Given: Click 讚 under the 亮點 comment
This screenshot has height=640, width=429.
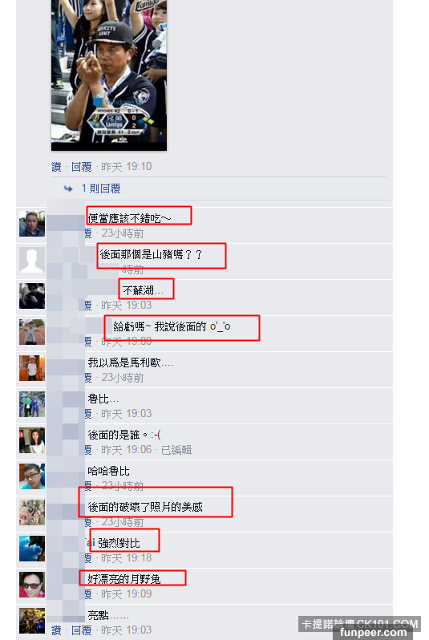Looking at the screenshot, I should 56,630.
